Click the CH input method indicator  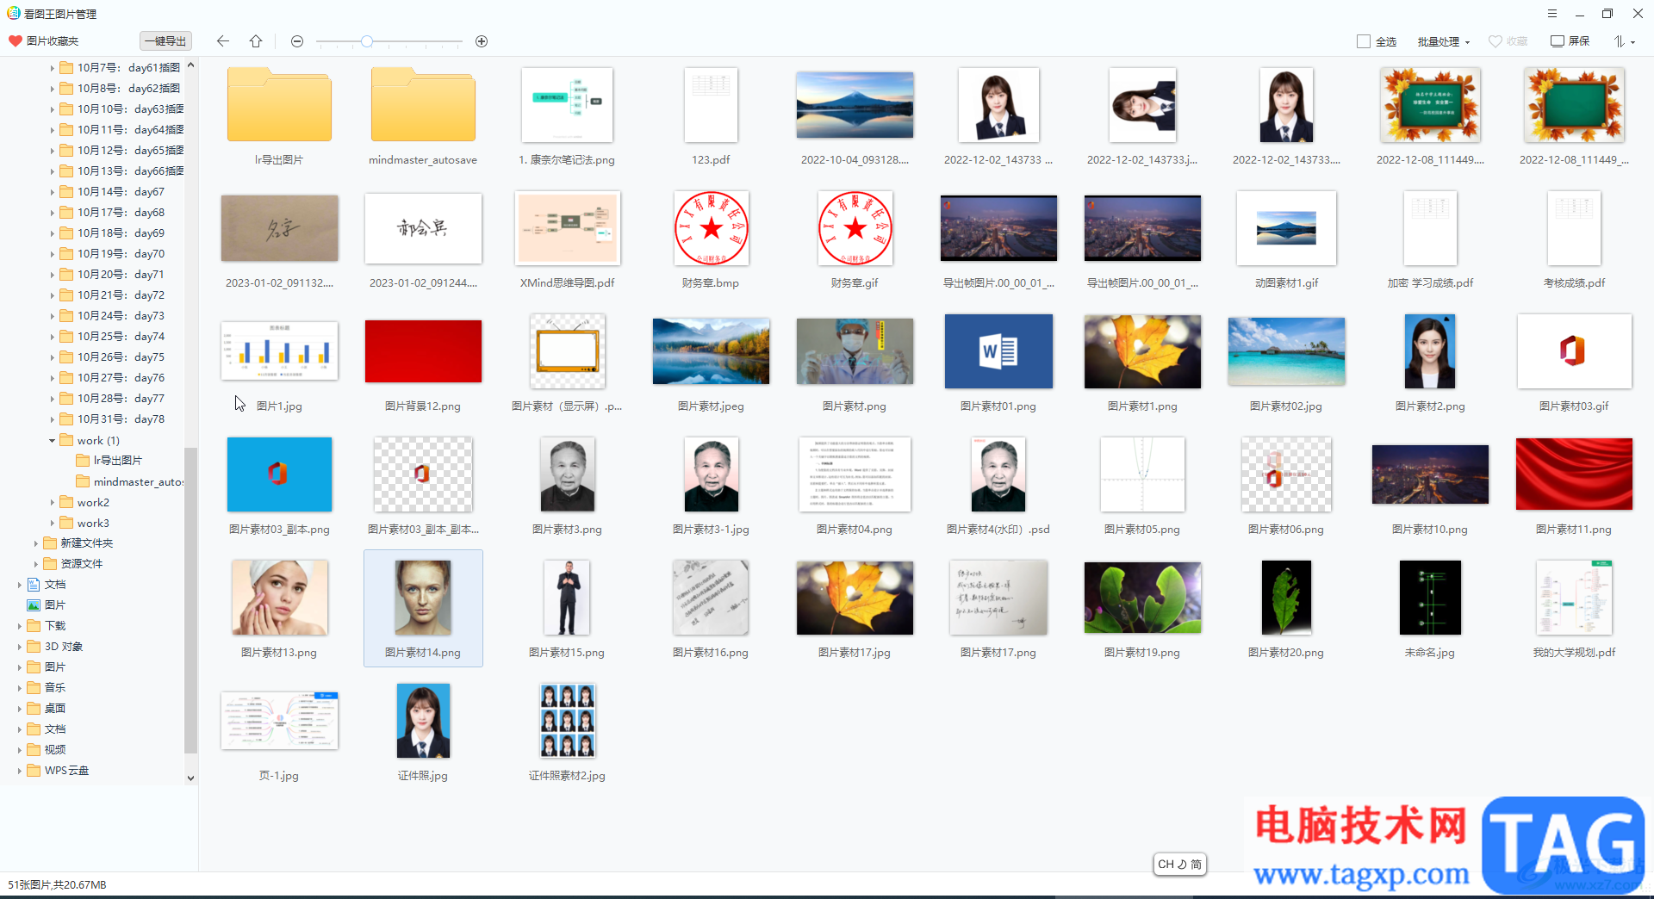1179,864
